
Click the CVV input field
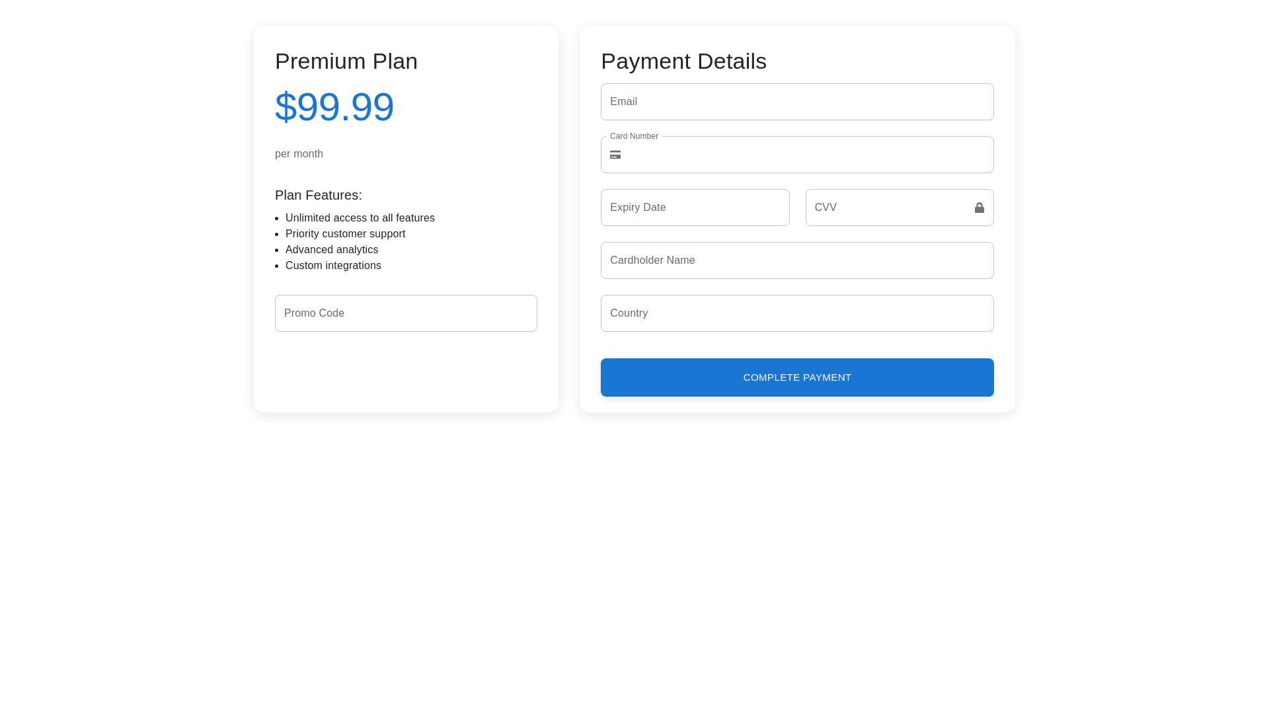click(889, 208)
